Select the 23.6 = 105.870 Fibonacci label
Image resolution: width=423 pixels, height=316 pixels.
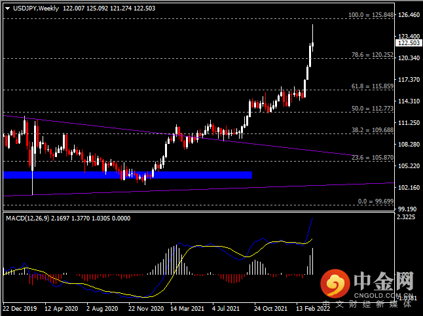373,158
